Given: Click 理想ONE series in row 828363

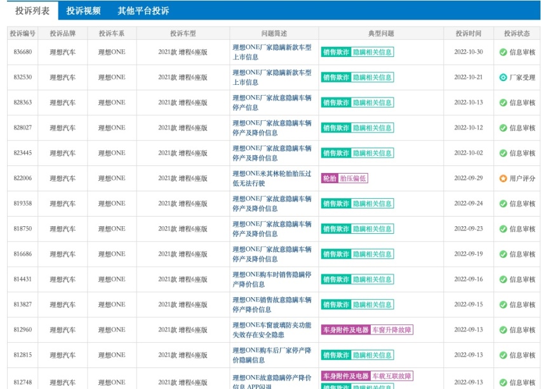Looking at the screenshot, I should 112,103.
